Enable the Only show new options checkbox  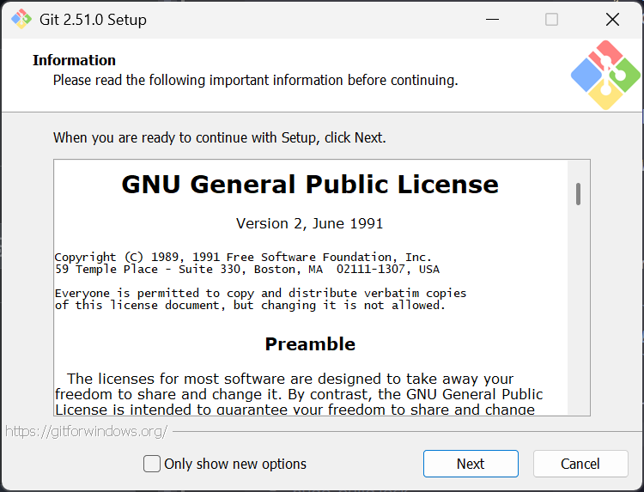(x=152, y=464)
